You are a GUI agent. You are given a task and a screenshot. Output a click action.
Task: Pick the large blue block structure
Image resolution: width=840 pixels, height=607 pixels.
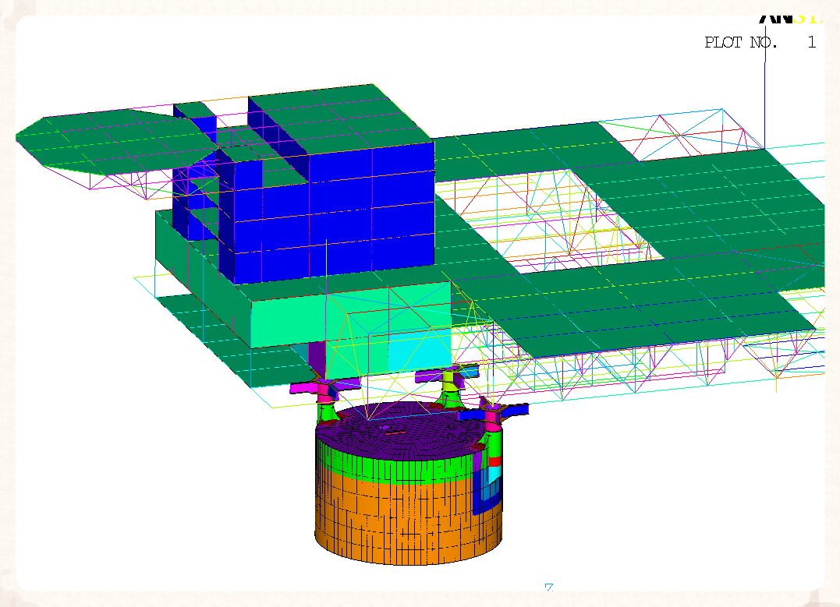333,211
